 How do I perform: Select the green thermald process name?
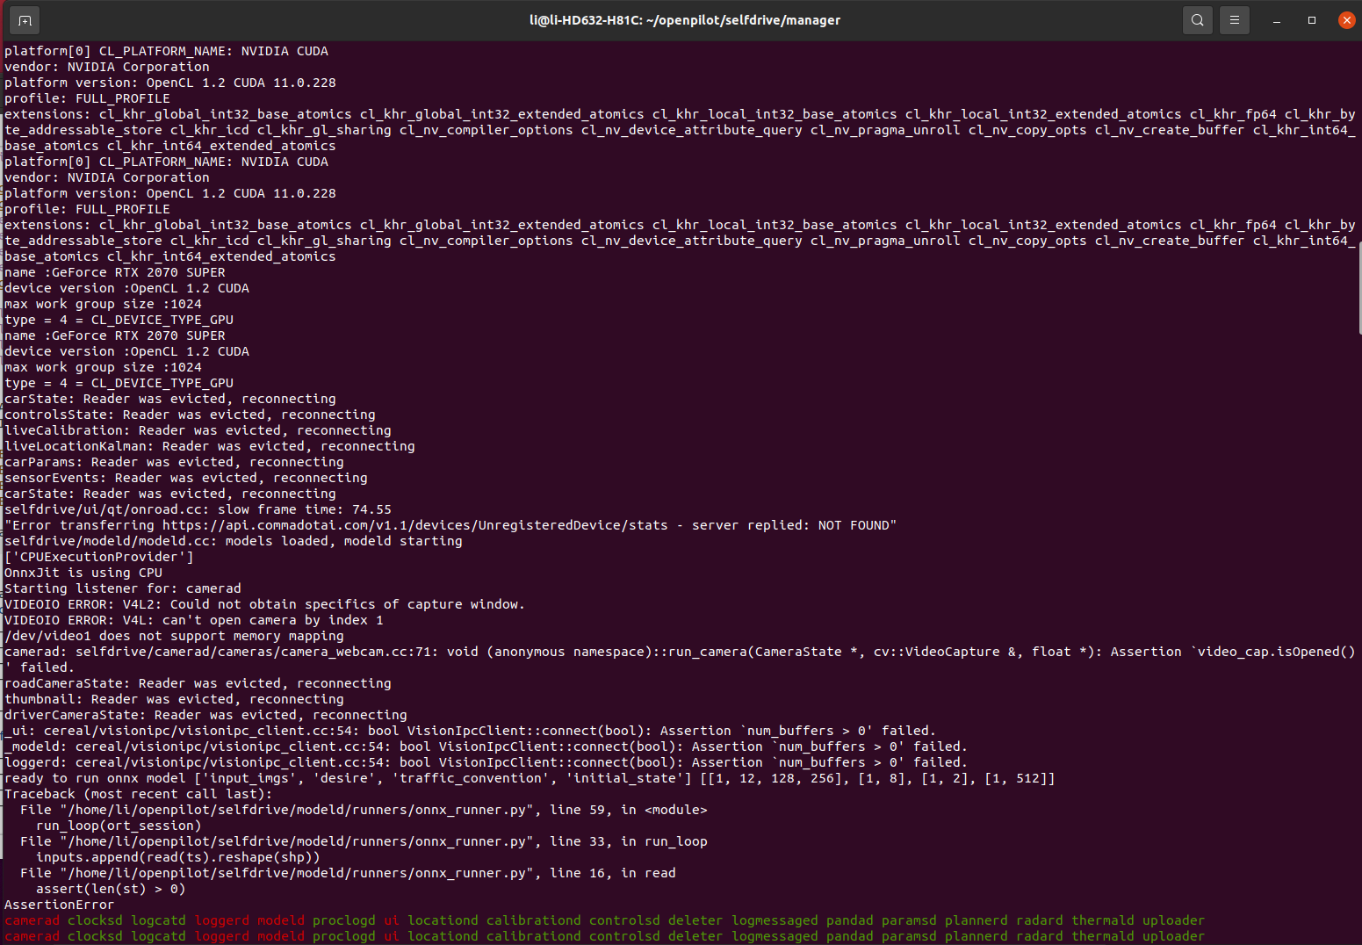point(1103,920)
